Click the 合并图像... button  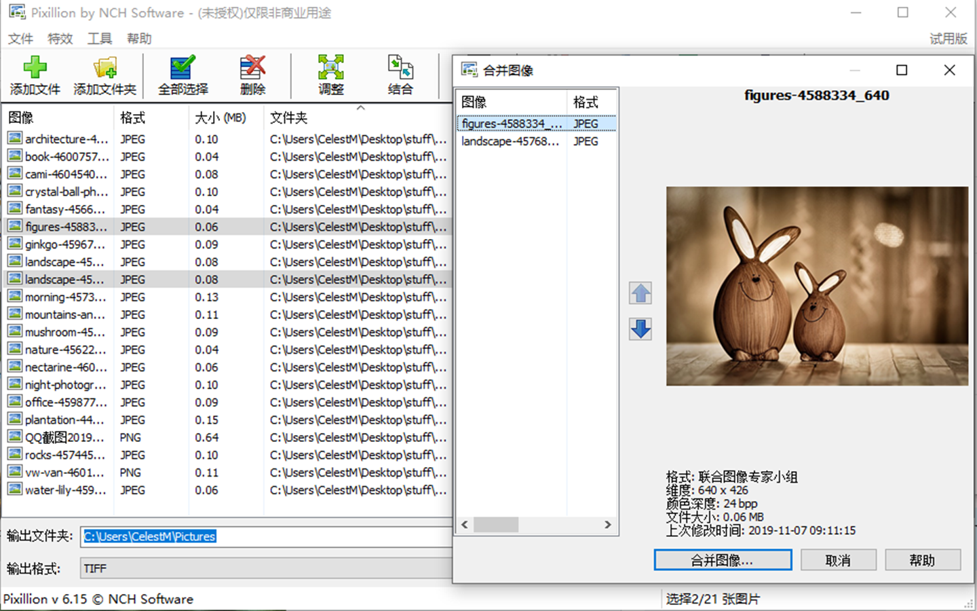[723, 560]
